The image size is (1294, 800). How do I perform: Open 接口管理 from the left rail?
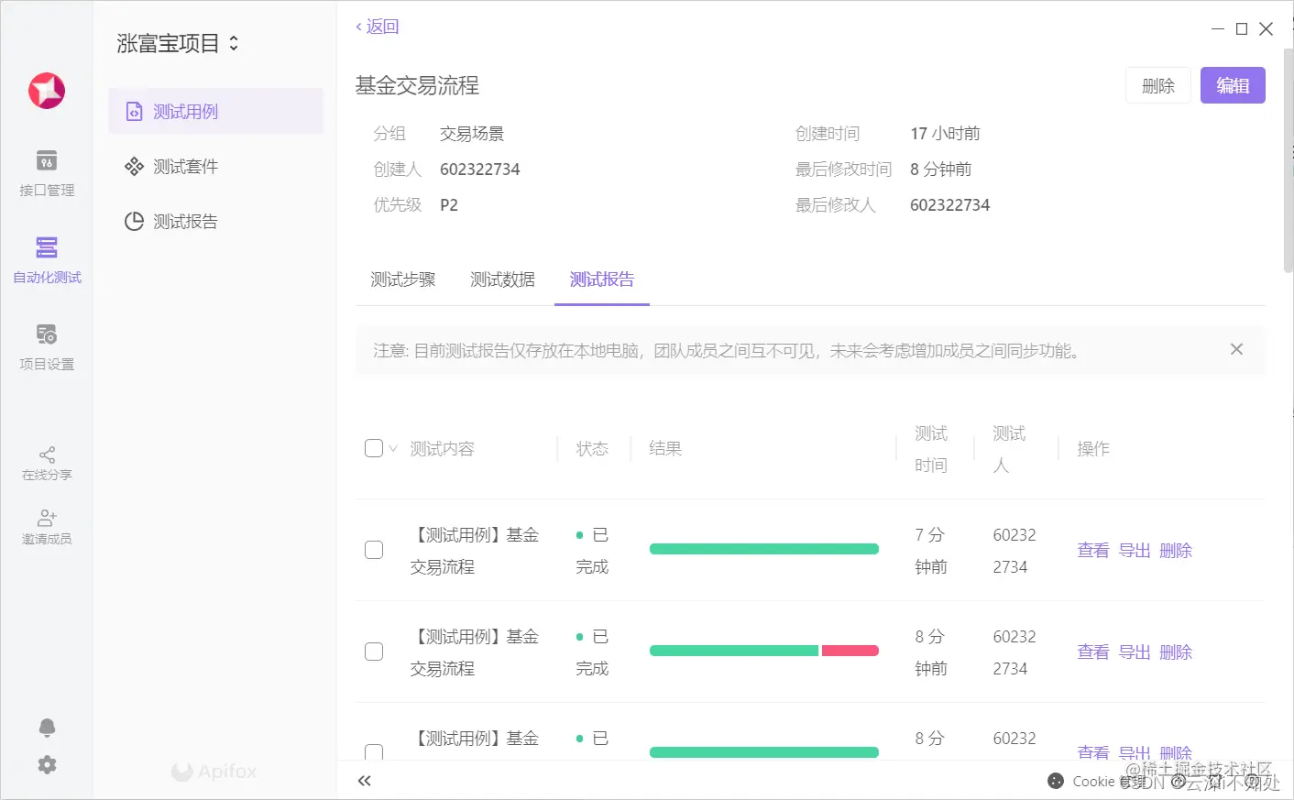[47, 173]
